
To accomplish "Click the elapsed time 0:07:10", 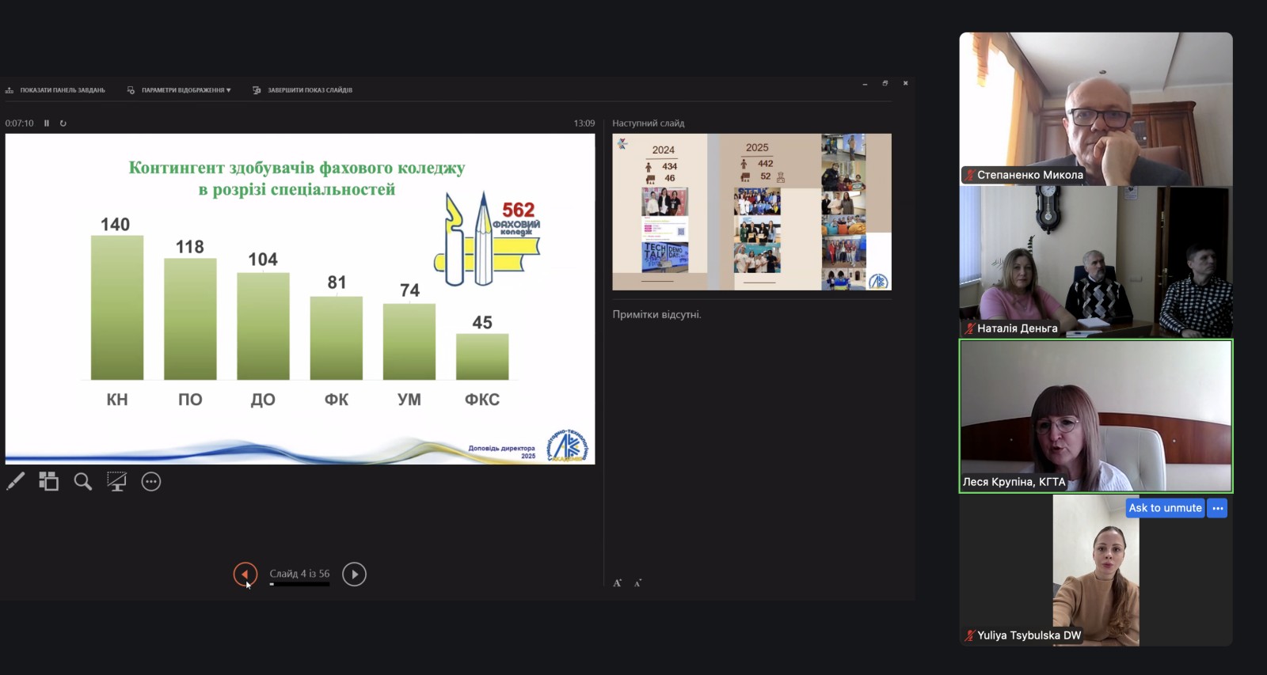I will click(19, 123).
